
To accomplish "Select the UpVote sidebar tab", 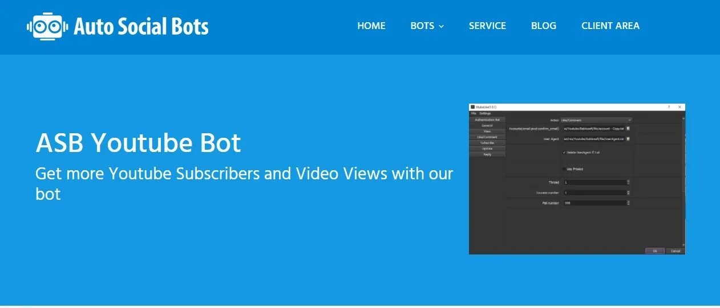I will [x=487, y=149].
